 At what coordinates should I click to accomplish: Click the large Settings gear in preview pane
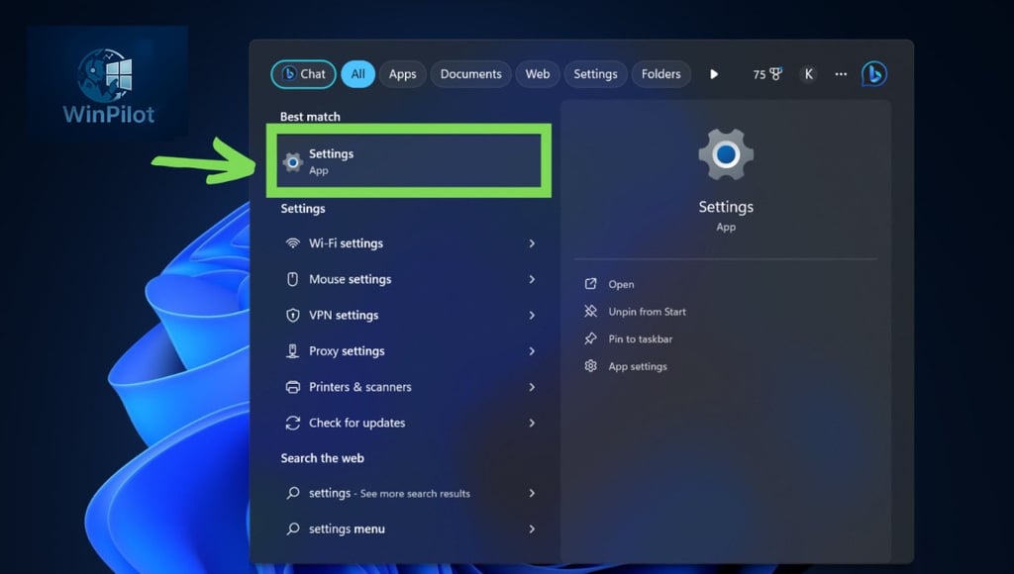click(x=726, y=154)
